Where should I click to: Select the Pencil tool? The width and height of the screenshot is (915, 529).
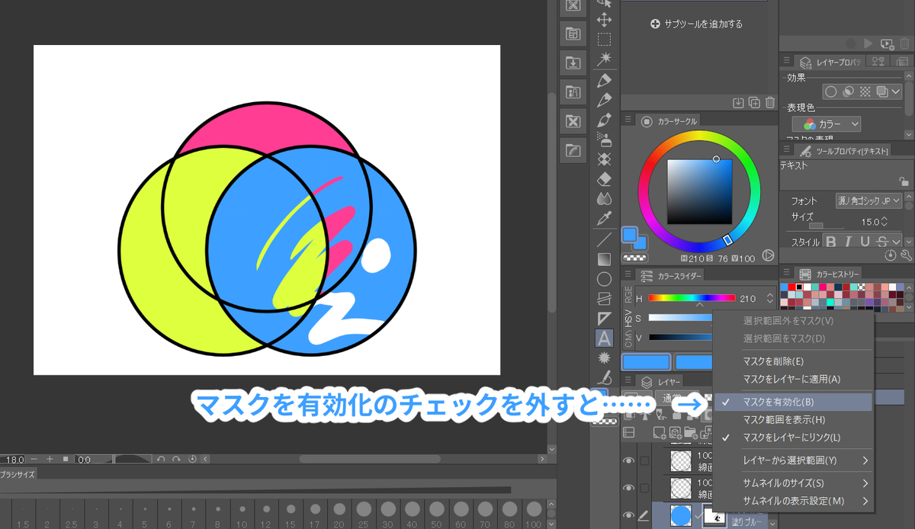coord(604,100)
